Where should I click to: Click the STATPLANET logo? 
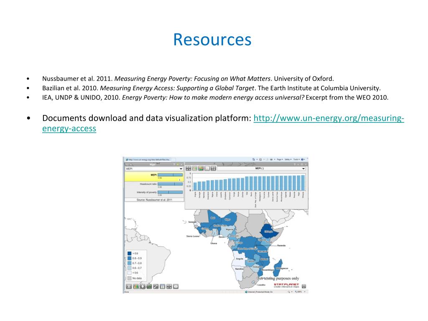click(286, 285)
